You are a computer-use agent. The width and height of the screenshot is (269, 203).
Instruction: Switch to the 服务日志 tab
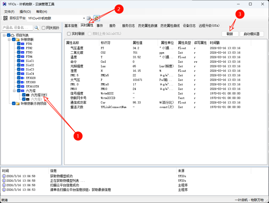tap(128, 26)
